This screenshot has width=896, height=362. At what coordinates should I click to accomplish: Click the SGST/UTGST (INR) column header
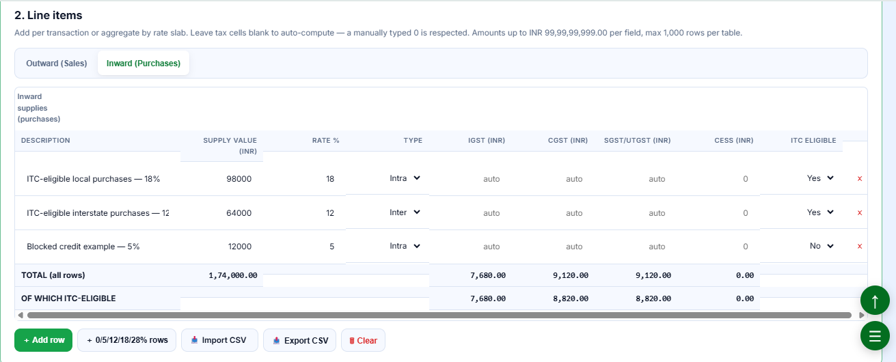pyautogui.click(x=637, y=141)
